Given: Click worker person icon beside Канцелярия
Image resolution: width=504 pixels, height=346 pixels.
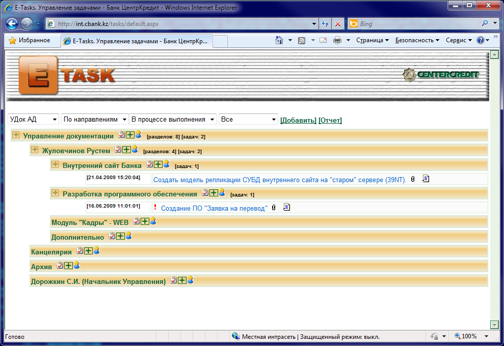Looking at the screenshot, I should (x=97, y=250).
